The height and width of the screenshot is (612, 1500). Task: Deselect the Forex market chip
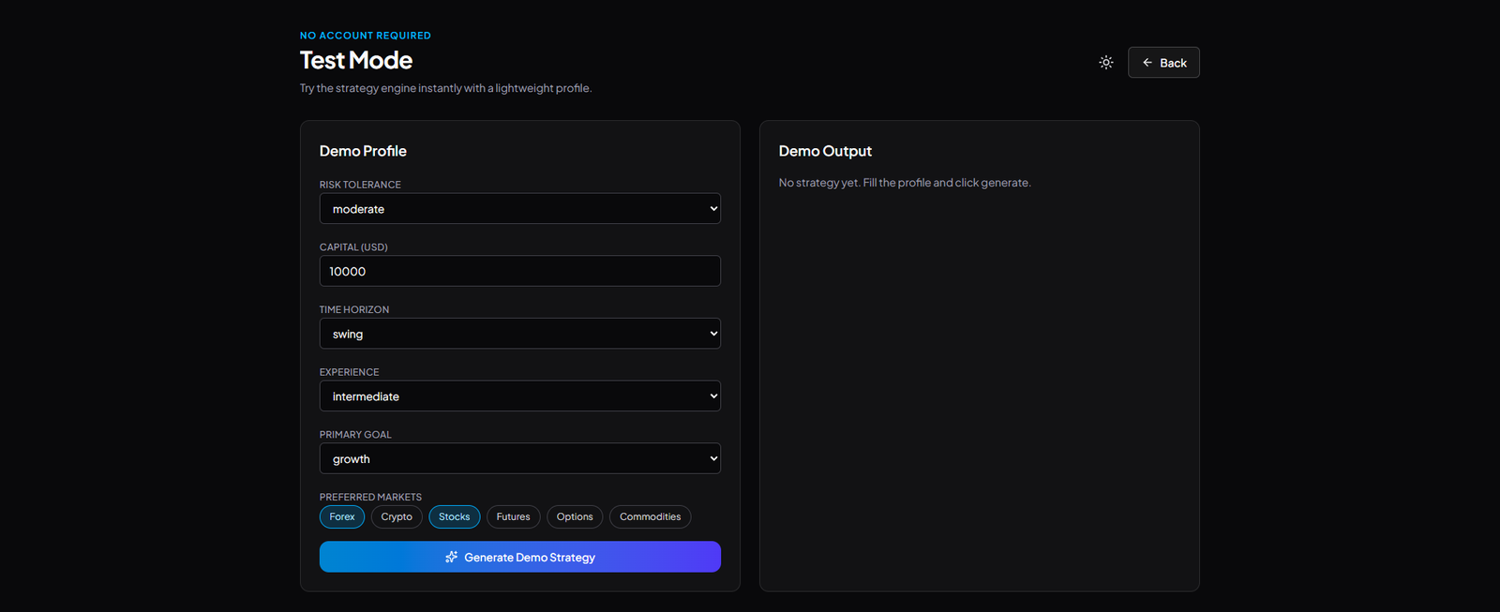[x=342, y=517]
